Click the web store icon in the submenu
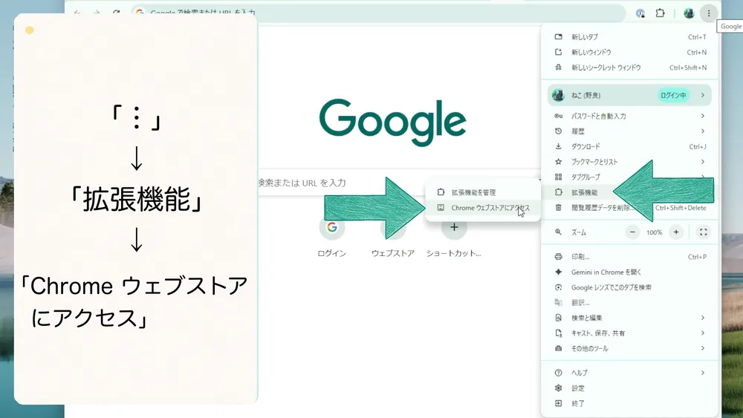The width and height of the screenshot is (743, 418). point(441,207)
